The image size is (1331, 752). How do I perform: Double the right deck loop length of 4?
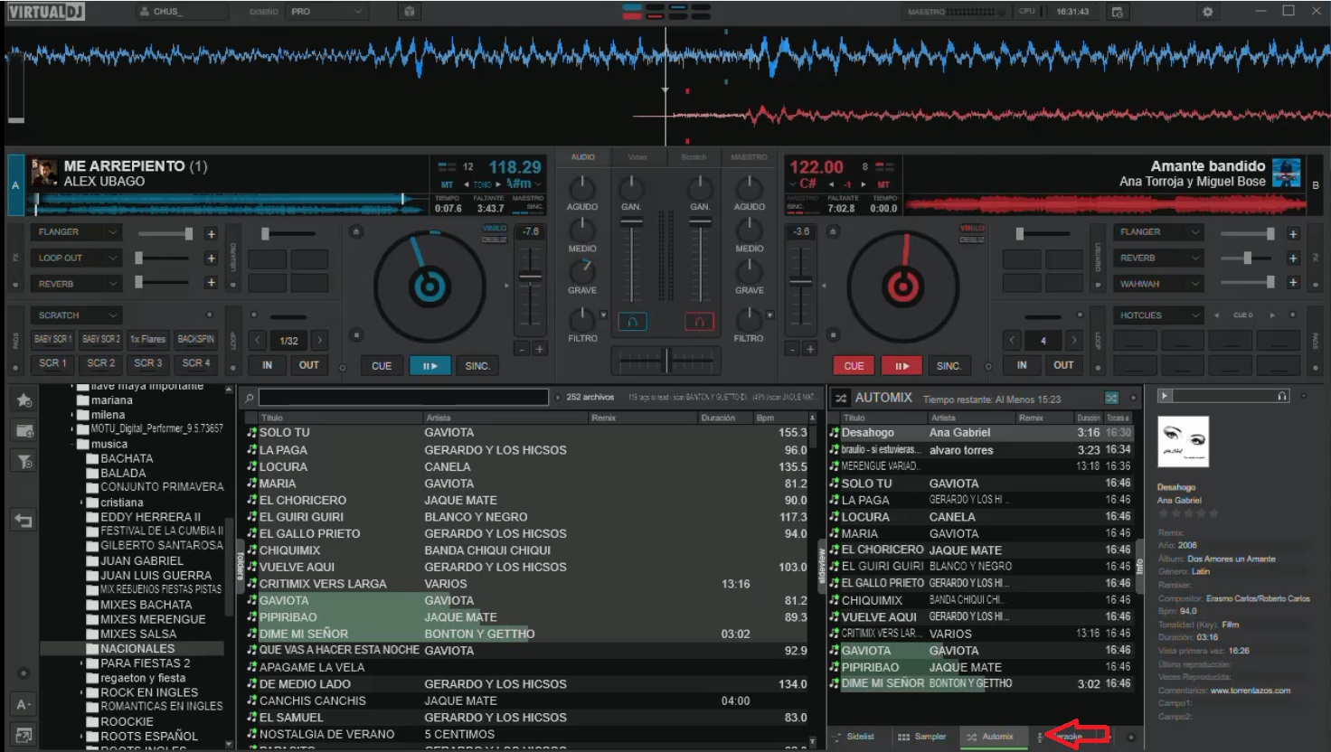click(x=1073, y=341)
